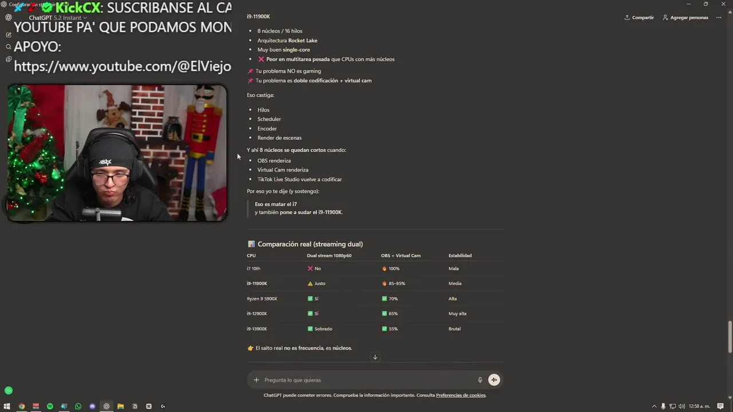Image resolution: width=733 pixels, height=412 pixels.
Task: Click the '8 núcleos / 16 hilos' bullet
Action: 279,31
